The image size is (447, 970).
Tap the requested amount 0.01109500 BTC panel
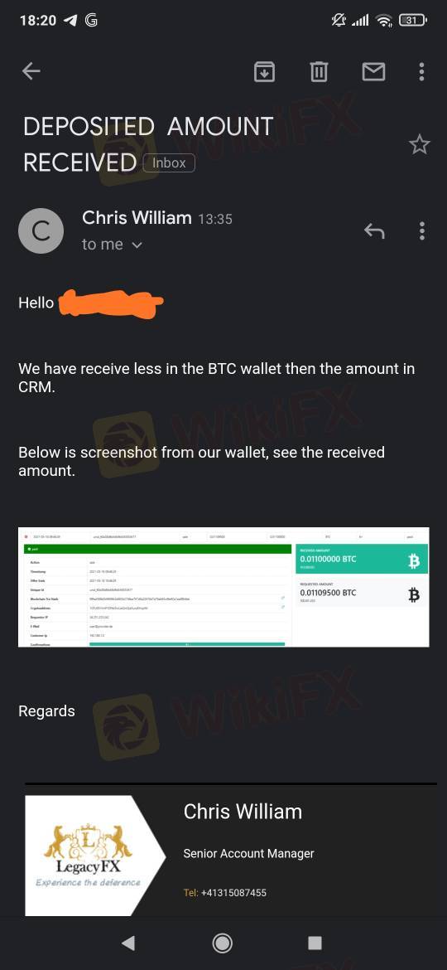coord(361,593)
